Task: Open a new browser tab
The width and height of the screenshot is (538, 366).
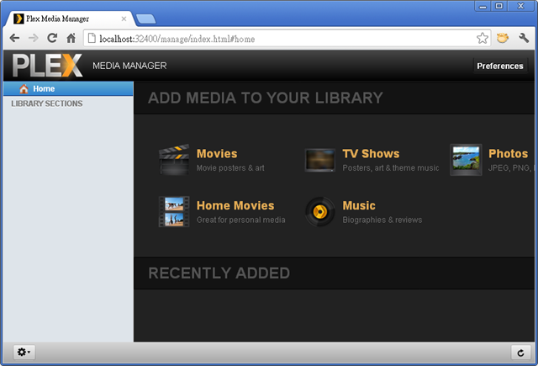Action: point(145,19)
